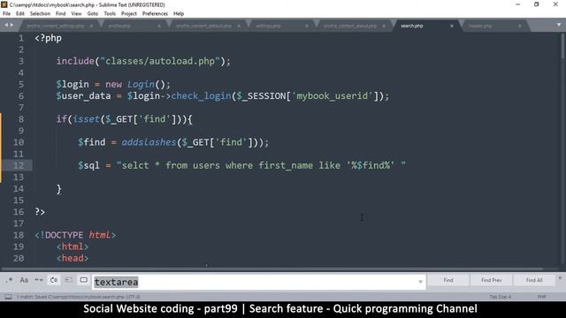This screenshot has width=566, height=318.
Task: Toggle case sensitive (Aa) search option
Action: click(x=24, y=280)
